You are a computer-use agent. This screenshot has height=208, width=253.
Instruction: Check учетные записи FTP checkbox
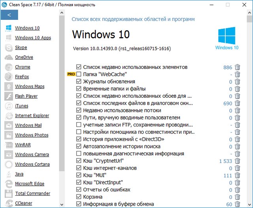[x=79, y=125]
